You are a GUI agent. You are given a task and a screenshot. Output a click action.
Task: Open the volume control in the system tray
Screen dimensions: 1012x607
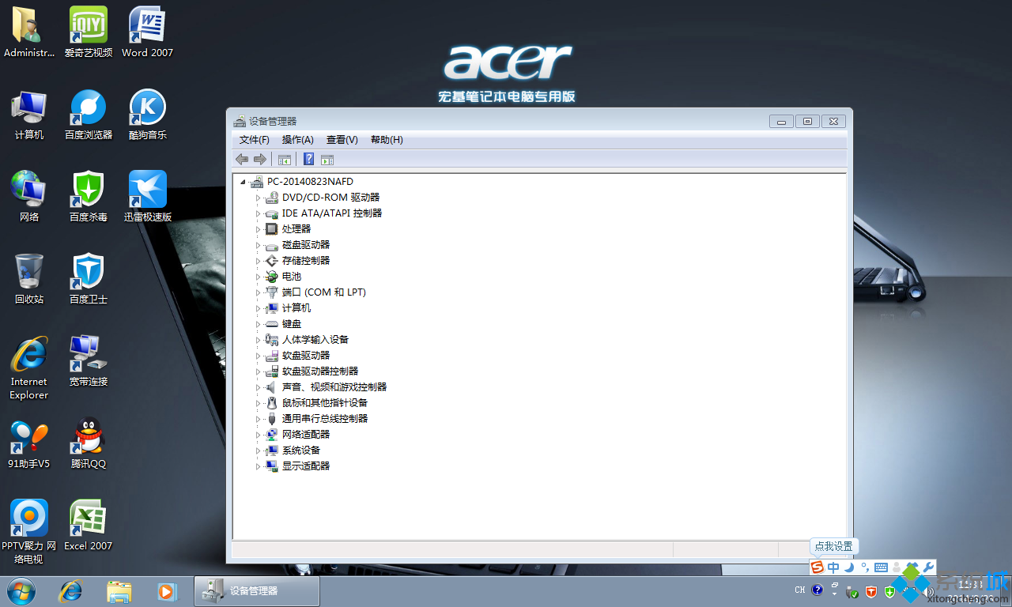coord(929,591)
